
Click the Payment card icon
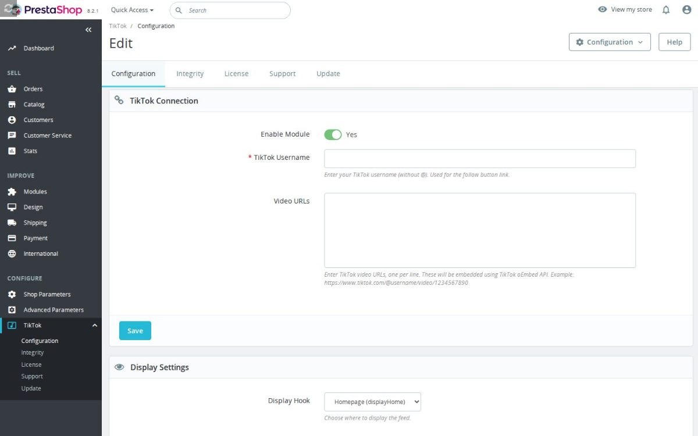12,238
